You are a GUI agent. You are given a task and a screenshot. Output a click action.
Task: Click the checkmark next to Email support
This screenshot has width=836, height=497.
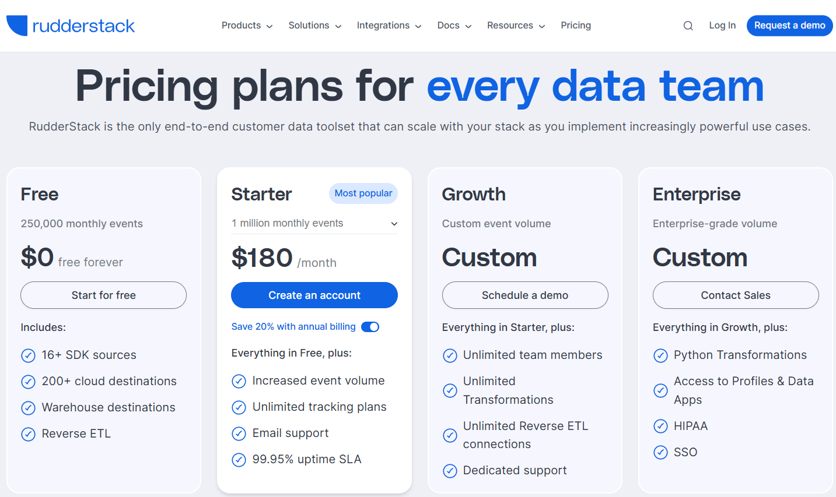pyautogui.click(x=239, y=433)
